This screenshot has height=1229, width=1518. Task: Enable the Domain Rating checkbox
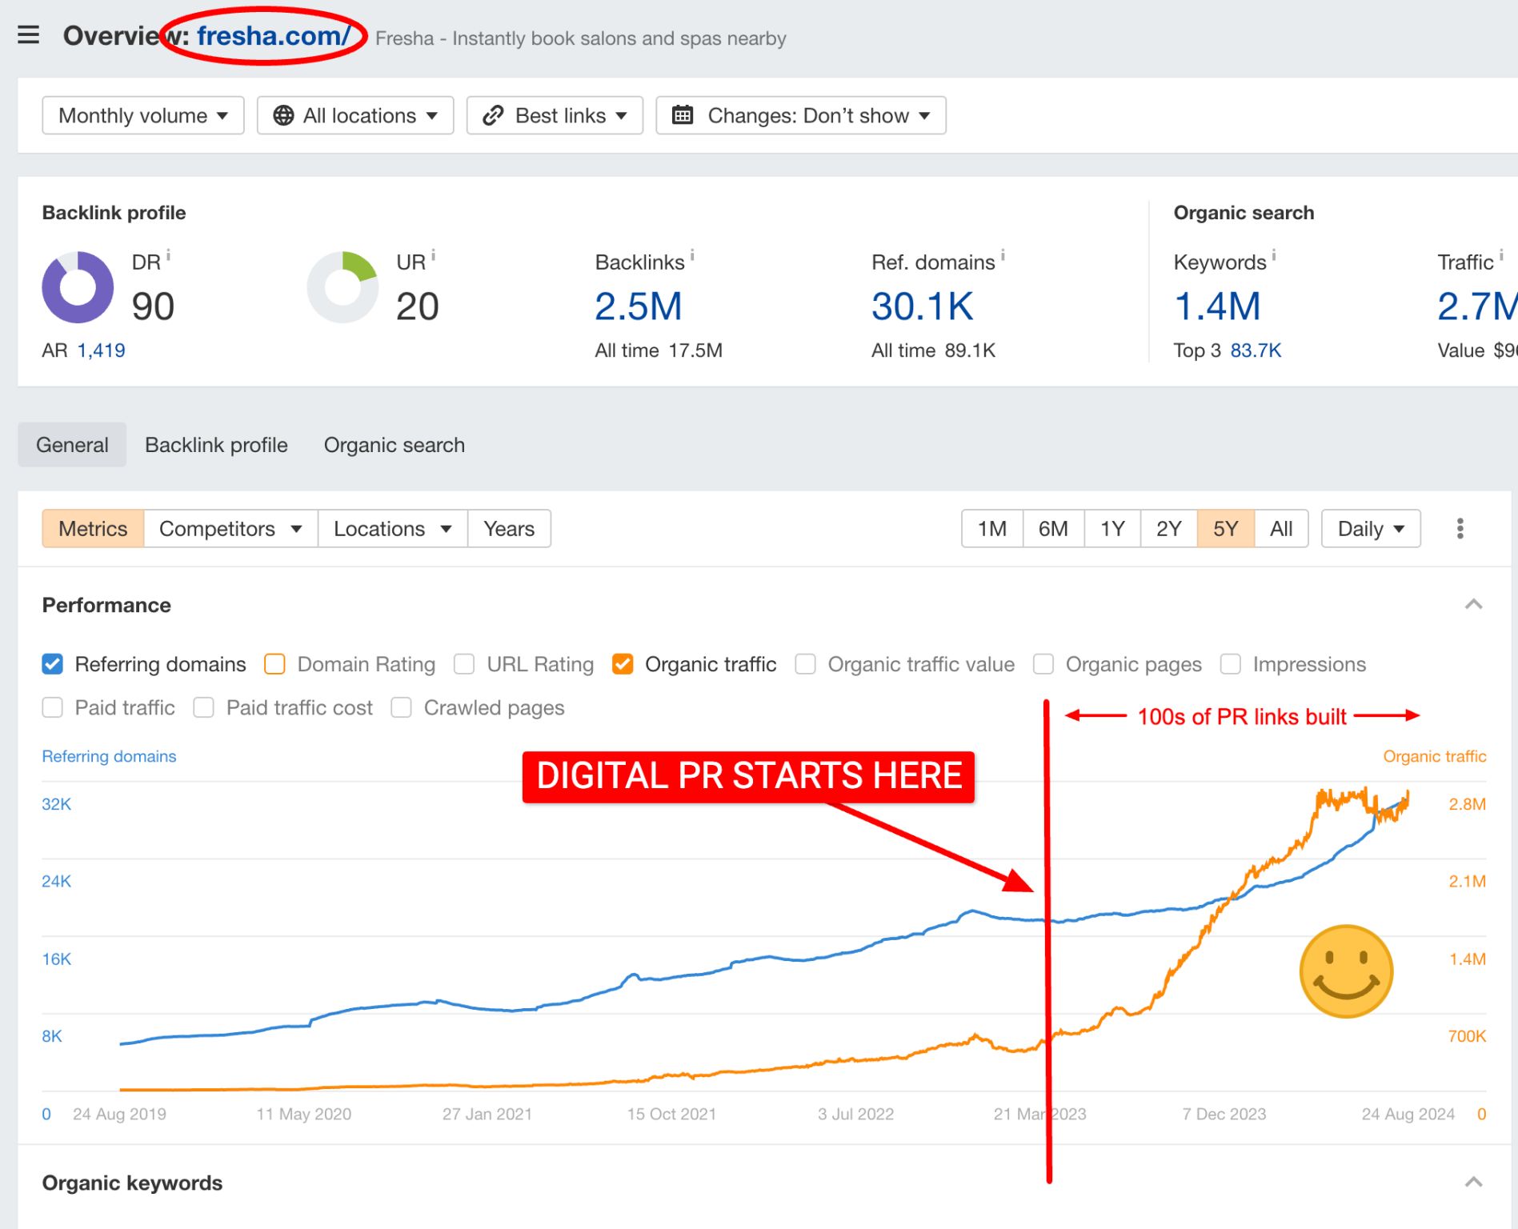click(274, 664)
